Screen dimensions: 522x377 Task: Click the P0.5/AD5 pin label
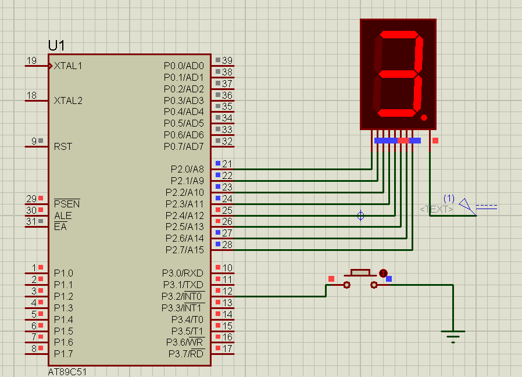(x=184, y=123)
